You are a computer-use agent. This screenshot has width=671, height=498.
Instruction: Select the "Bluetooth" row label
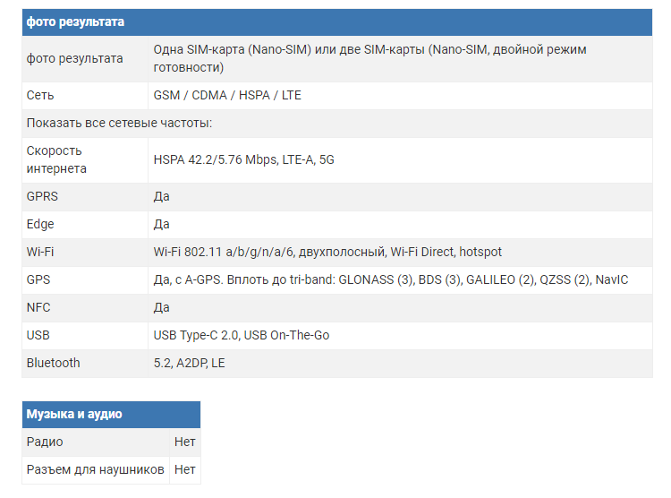[53, 363]
